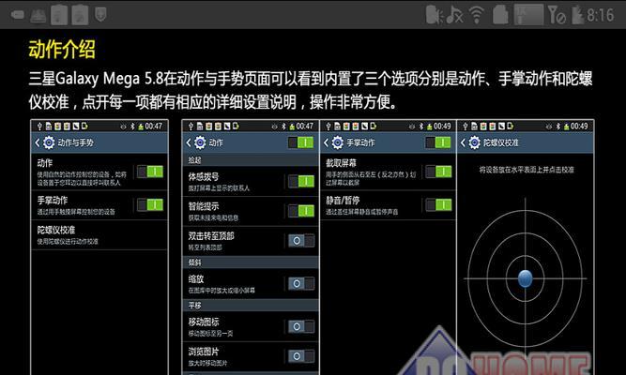Tap the muted music note status icon
Viewport: 626px width, 375px height.
455,15
